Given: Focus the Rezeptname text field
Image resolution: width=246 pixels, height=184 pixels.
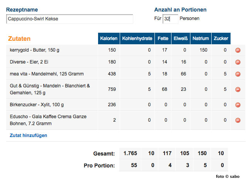Looking at the screenshot, I should (x=70, y=19).
